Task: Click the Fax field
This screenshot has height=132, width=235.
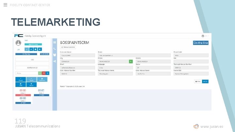Action: click(x=191, y=62)
